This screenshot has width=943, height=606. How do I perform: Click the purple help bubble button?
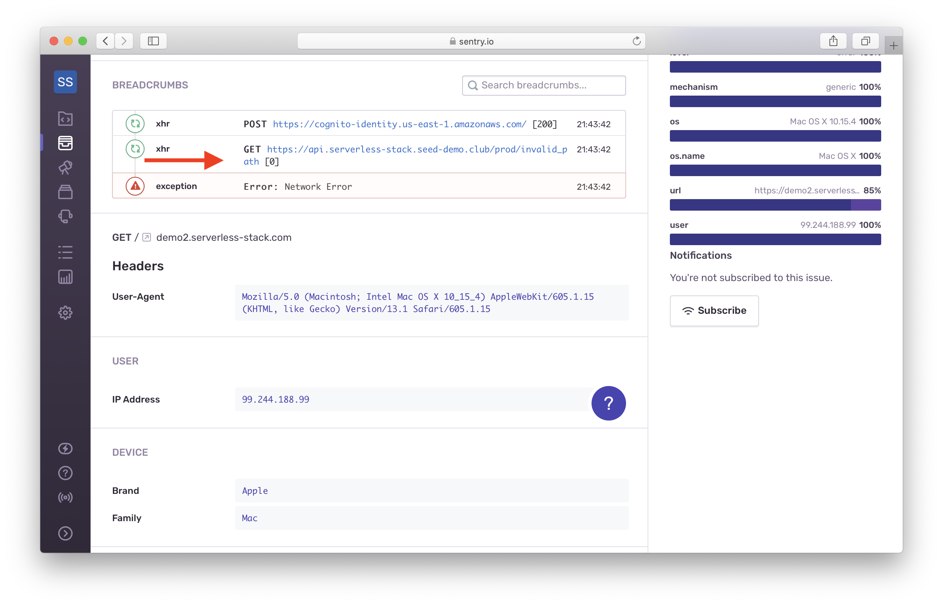point(609,403)
